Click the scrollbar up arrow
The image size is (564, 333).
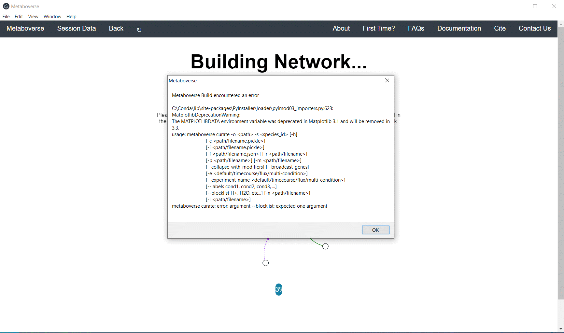click(561, 24)
